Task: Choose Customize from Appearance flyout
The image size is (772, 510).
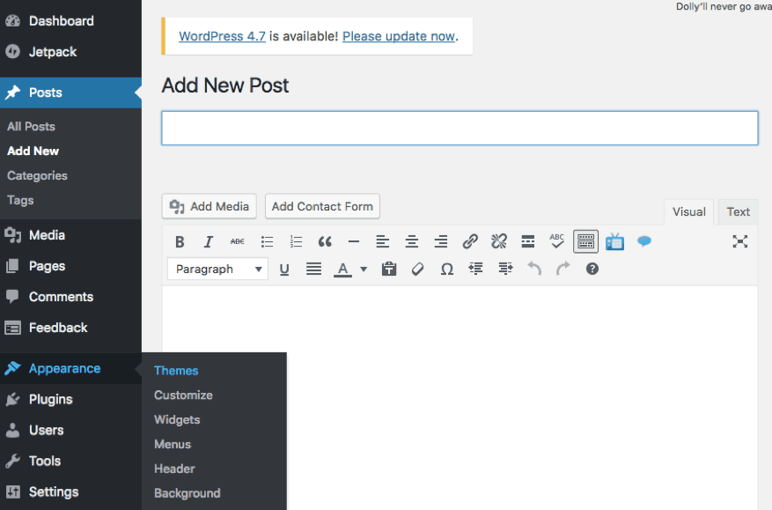Action: pos(183,395)
